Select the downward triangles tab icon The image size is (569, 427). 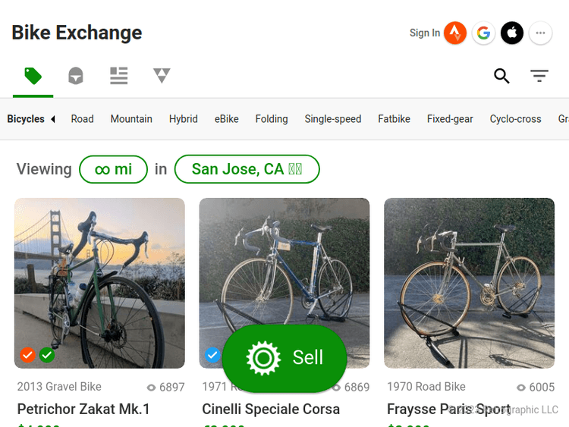click(x=162, y=76)
